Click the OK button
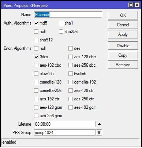142x148 pixels. (123, 15)
